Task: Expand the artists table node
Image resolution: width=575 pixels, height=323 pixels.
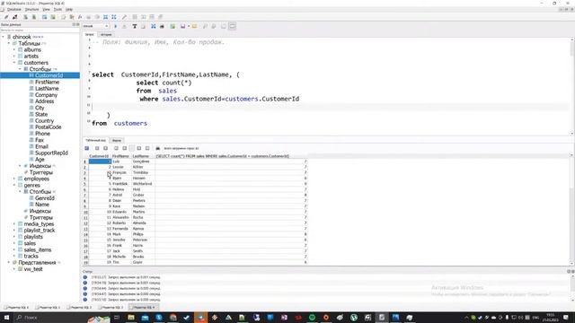Action: [14, 57]
